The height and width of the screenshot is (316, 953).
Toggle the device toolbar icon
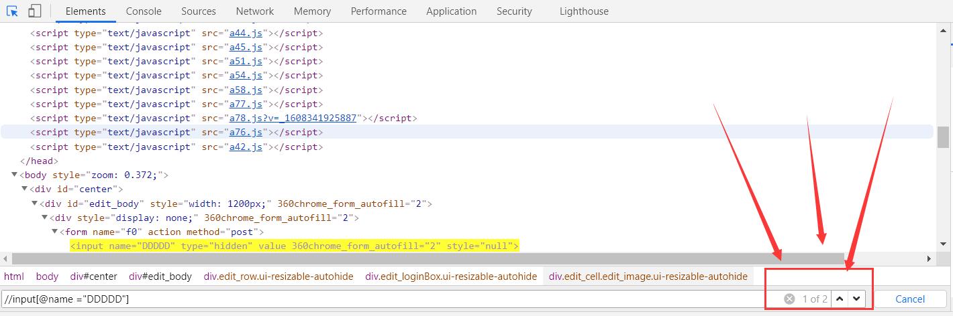pos(34,11)
